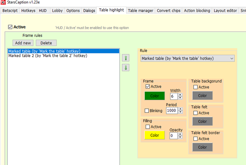Open Table background Color swatch
This screenshot has width=246, height=165.
(202, 95)
